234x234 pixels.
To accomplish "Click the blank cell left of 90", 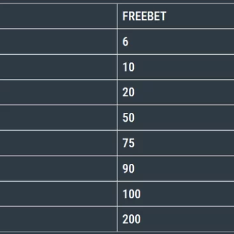I will (58, 168).
